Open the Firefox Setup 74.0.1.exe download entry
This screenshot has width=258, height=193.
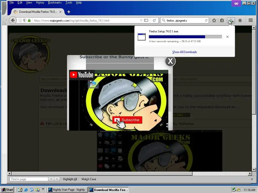coord(184,37)
